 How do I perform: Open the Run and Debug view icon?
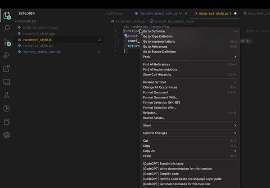click(x=7, y=55)
